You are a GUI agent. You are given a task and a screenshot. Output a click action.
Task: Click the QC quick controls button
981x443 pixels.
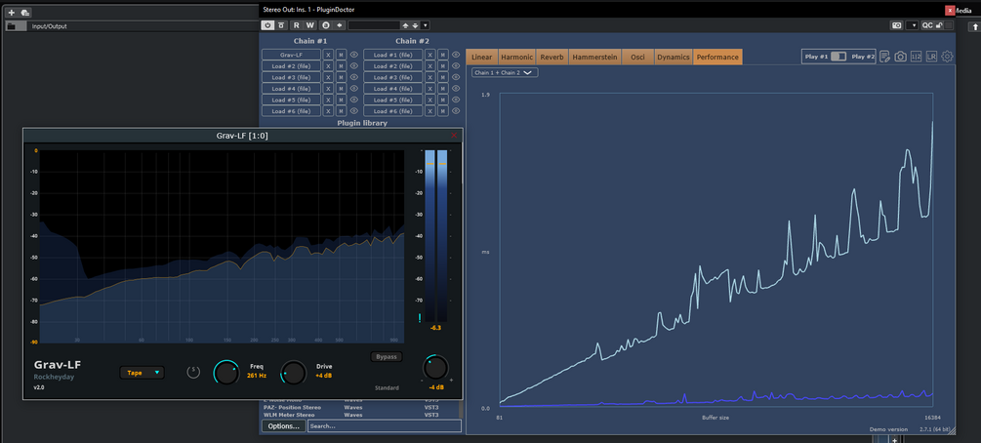926,25
